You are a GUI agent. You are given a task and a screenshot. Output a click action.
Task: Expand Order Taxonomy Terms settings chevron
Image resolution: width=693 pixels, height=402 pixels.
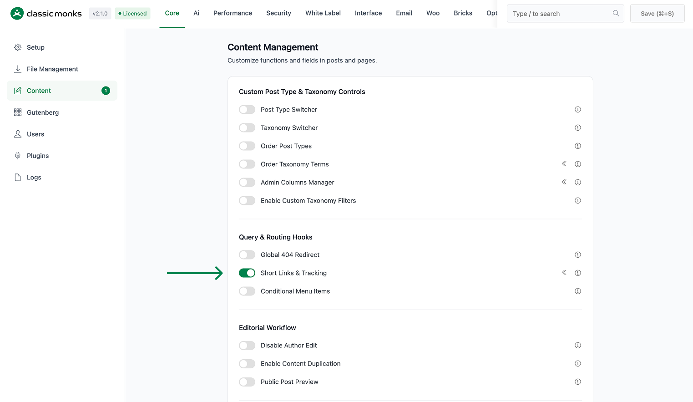pyautogui.click(x=564, y=164)
